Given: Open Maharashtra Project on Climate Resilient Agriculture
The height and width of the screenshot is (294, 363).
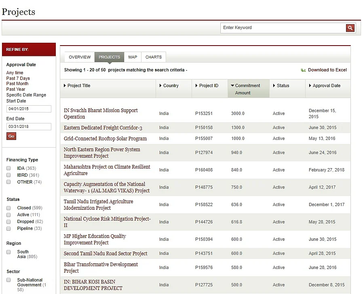Looking at the screenshot, I should click(x=107, y=170).
